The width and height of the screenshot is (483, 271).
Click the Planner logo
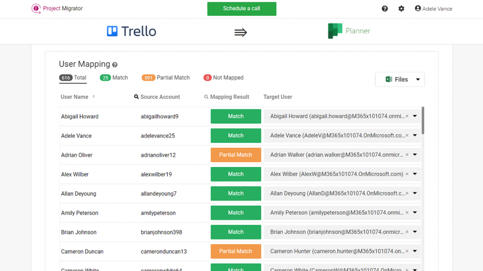tap(349, 31)
